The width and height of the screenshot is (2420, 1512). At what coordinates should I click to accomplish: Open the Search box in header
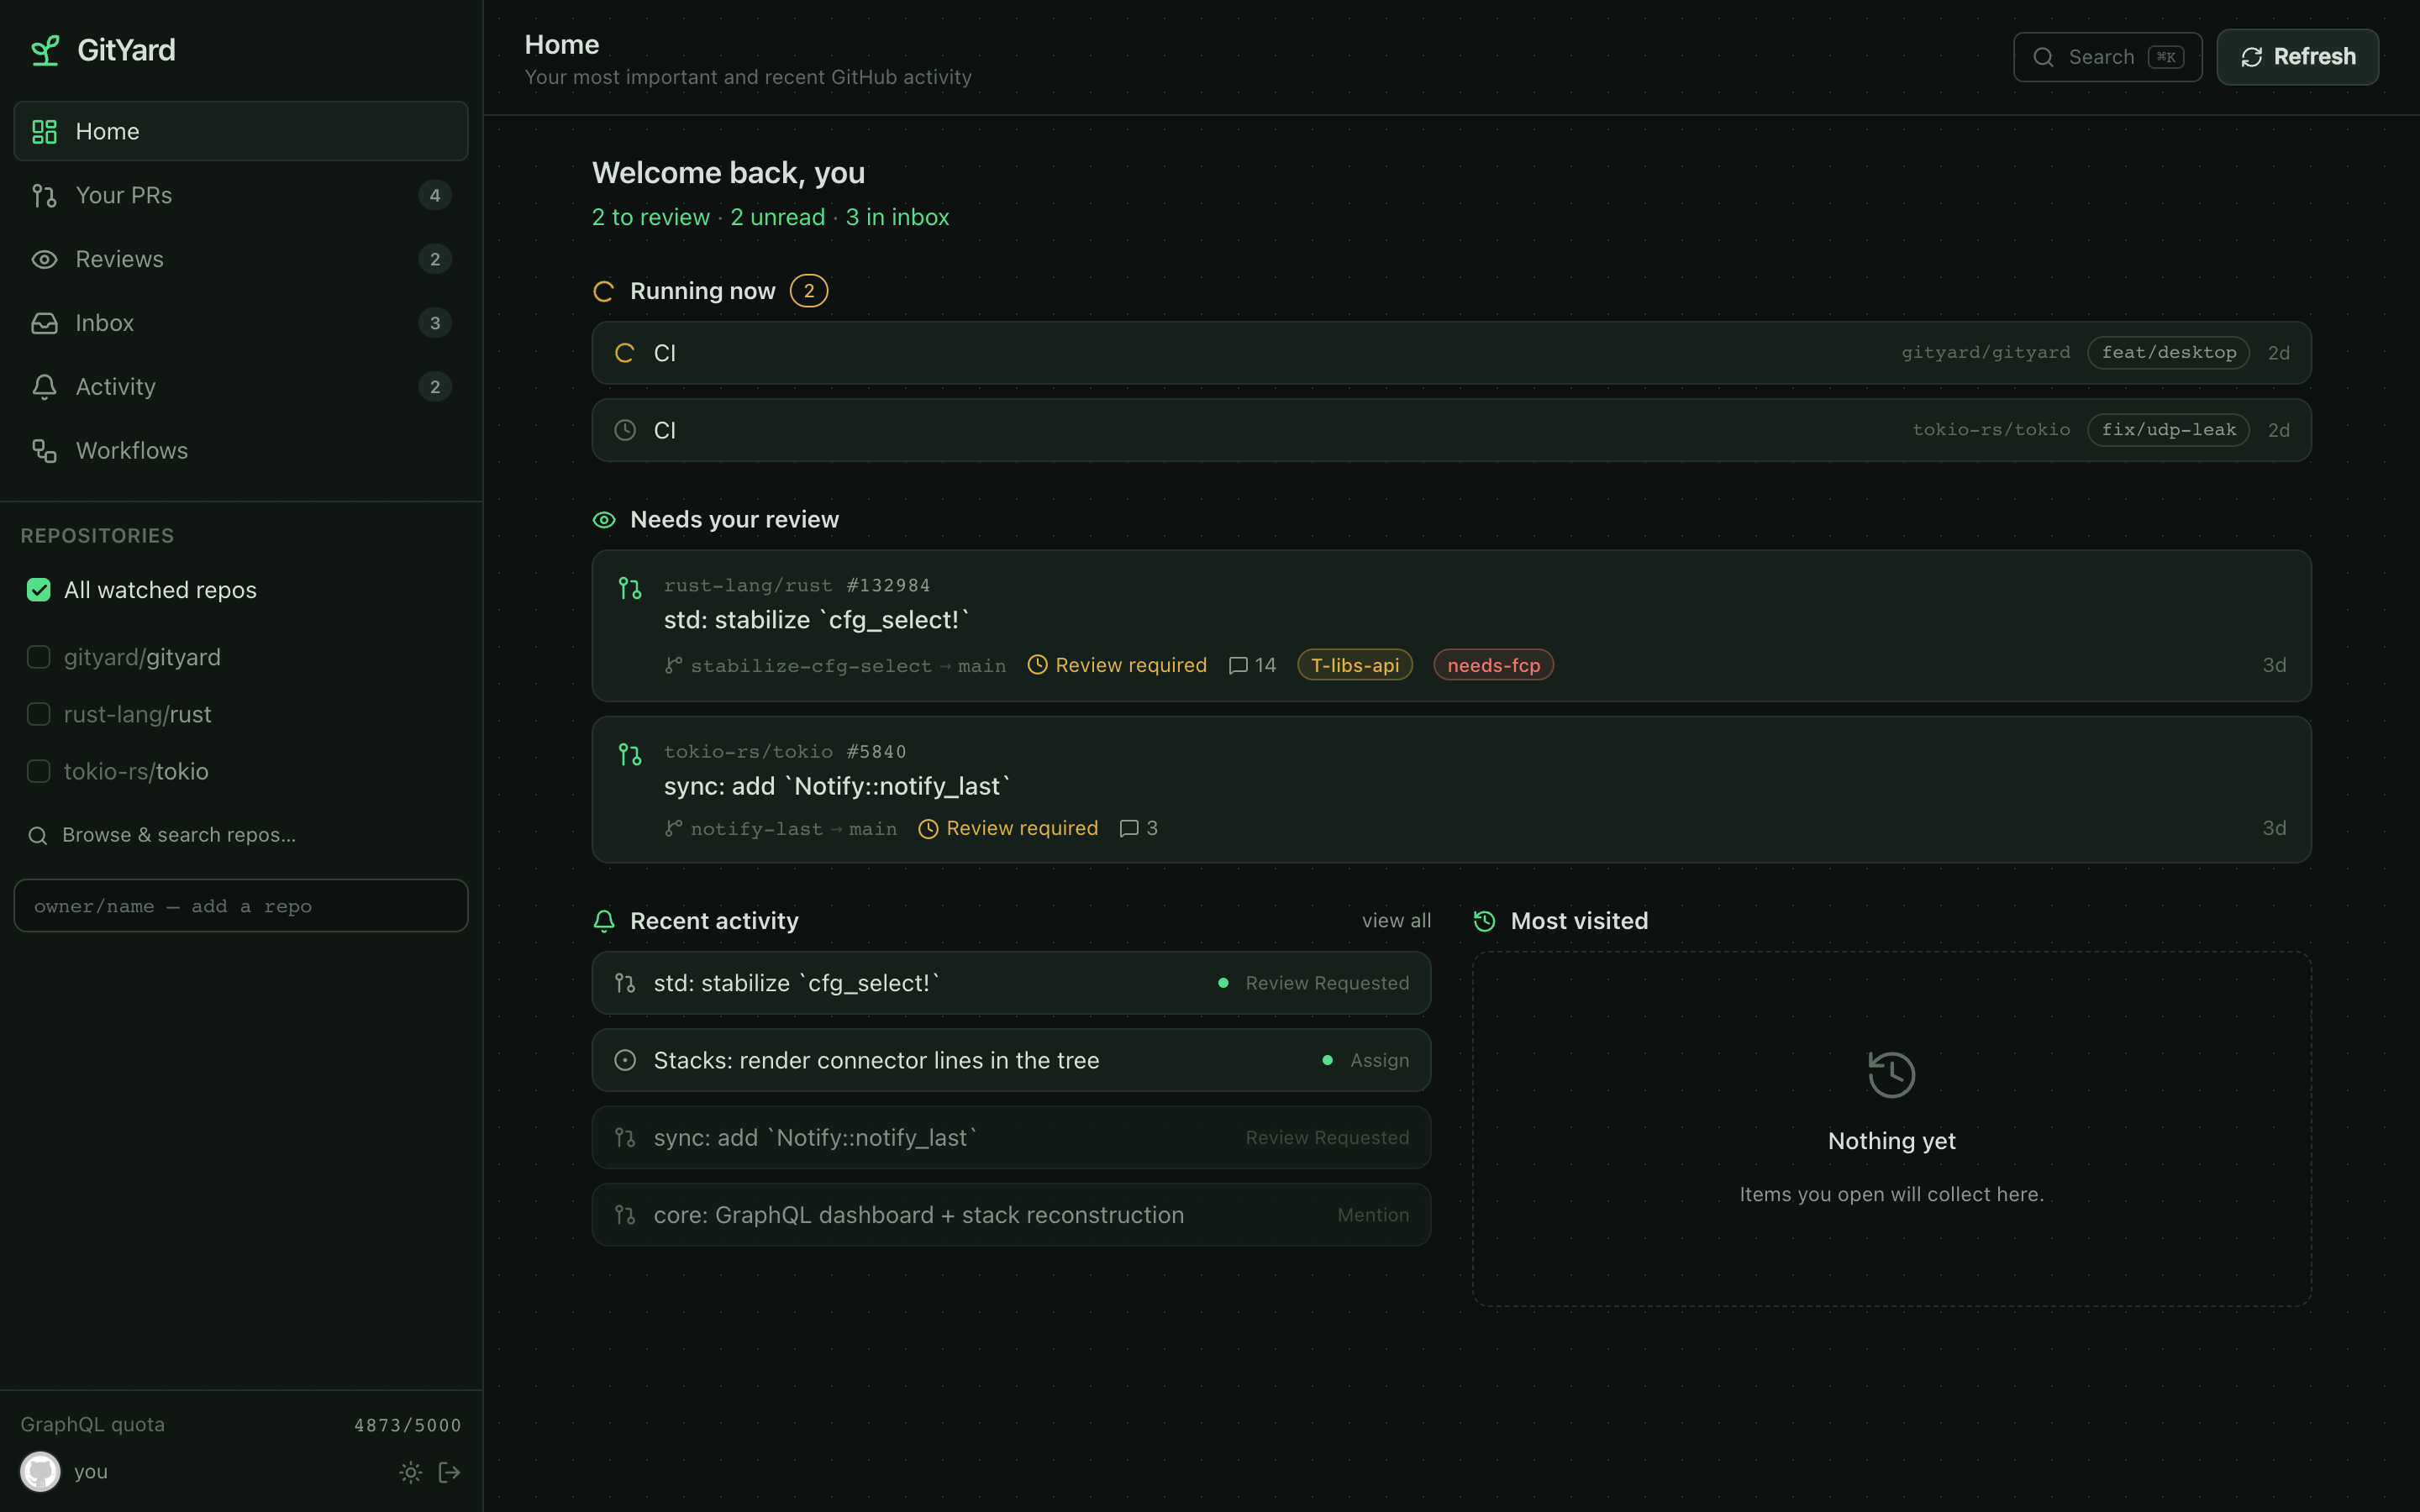pos(2107,57)
